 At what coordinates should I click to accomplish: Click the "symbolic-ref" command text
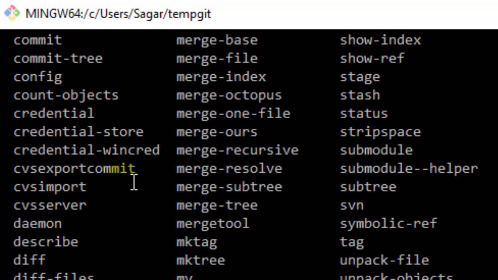click(x=389, y=224)
